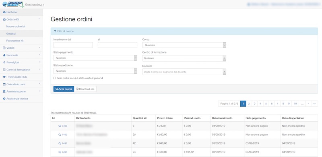322x157 pixels.
Task: Expand the Provvigioni menu chevron
Action: (39, 62)
